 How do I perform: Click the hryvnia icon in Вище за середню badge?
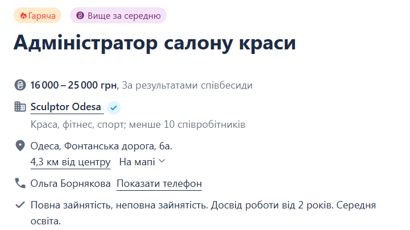tap(80, 15)
